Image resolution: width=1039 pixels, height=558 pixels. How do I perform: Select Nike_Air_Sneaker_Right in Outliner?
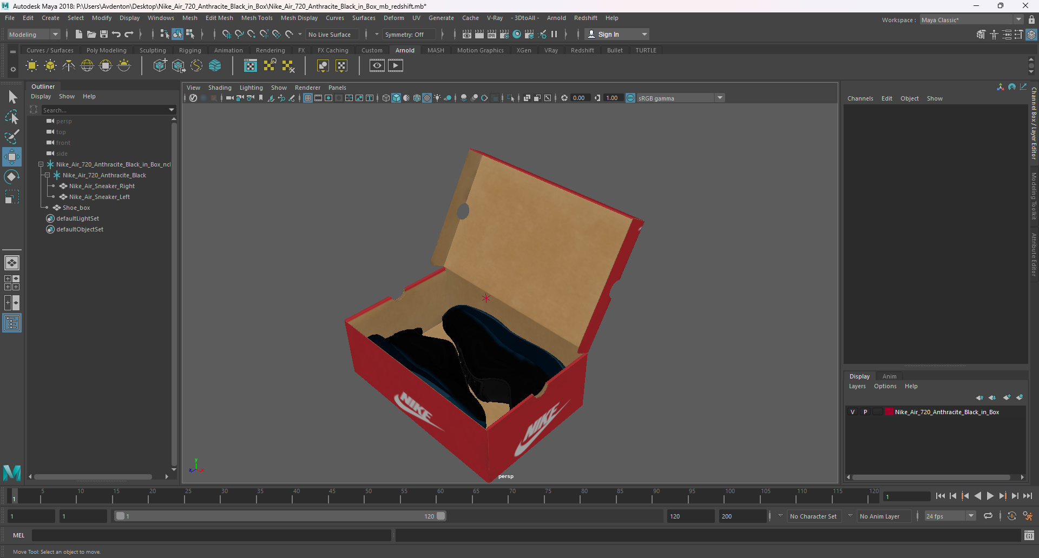[x=102, y=186]
